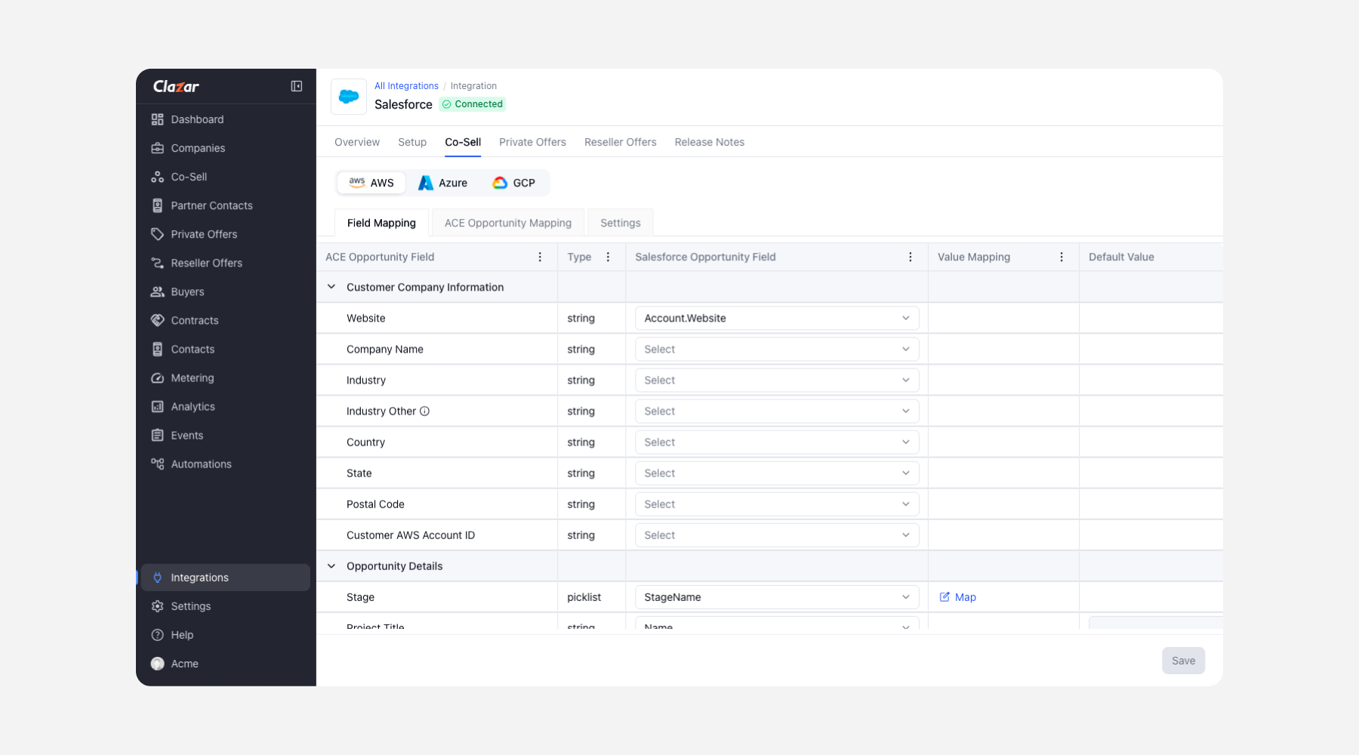Open the Company Name field dropdown
This screenshot has width=1359, height=755.
(777, 350)
